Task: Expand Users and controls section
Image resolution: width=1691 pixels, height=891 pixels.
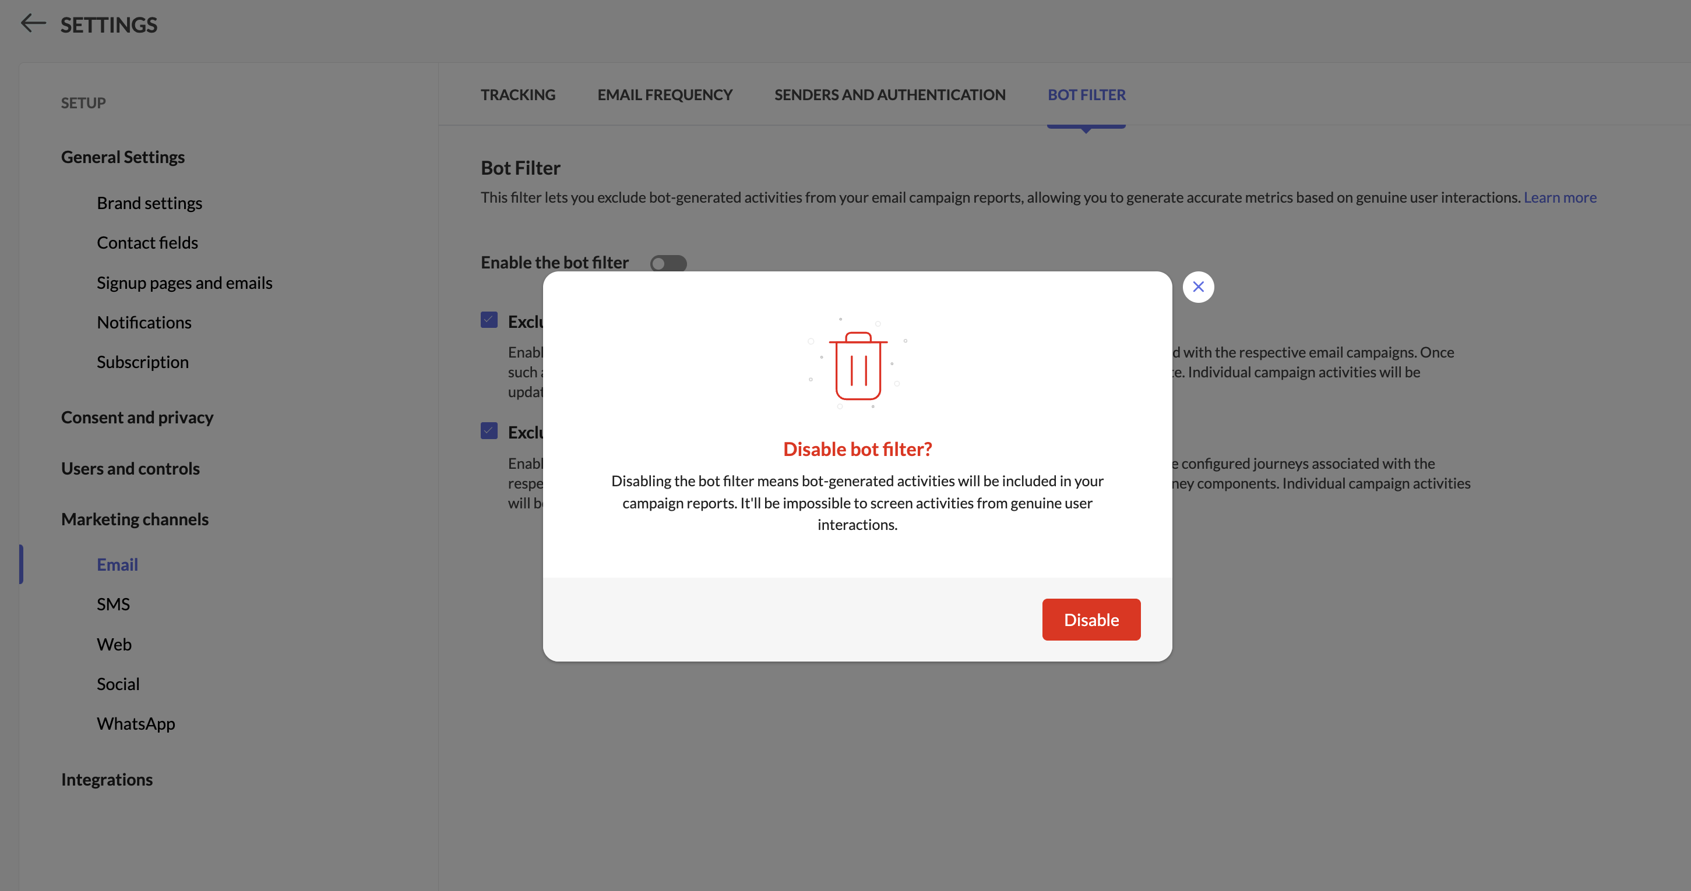Action: (x=130, y=468)
